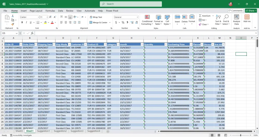This screenshot has height=137, width=259.
Task: Switch to the Suggestion2 worksheet tab
Action: [60, 131]
